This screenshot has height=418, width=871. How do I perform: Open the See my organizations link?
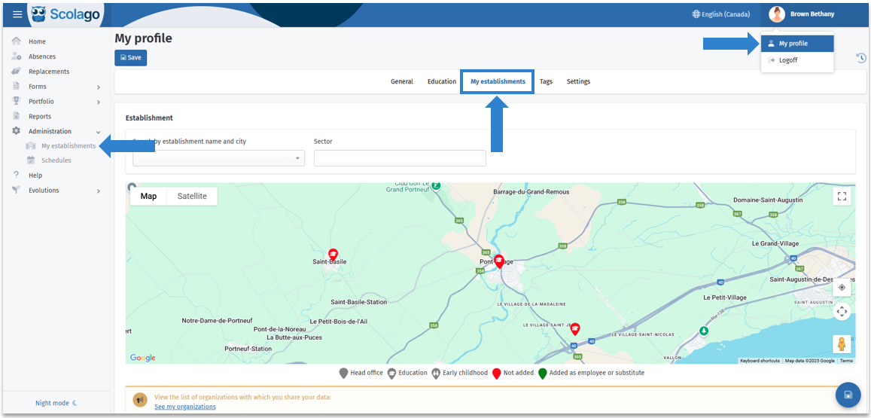[185, 407]
